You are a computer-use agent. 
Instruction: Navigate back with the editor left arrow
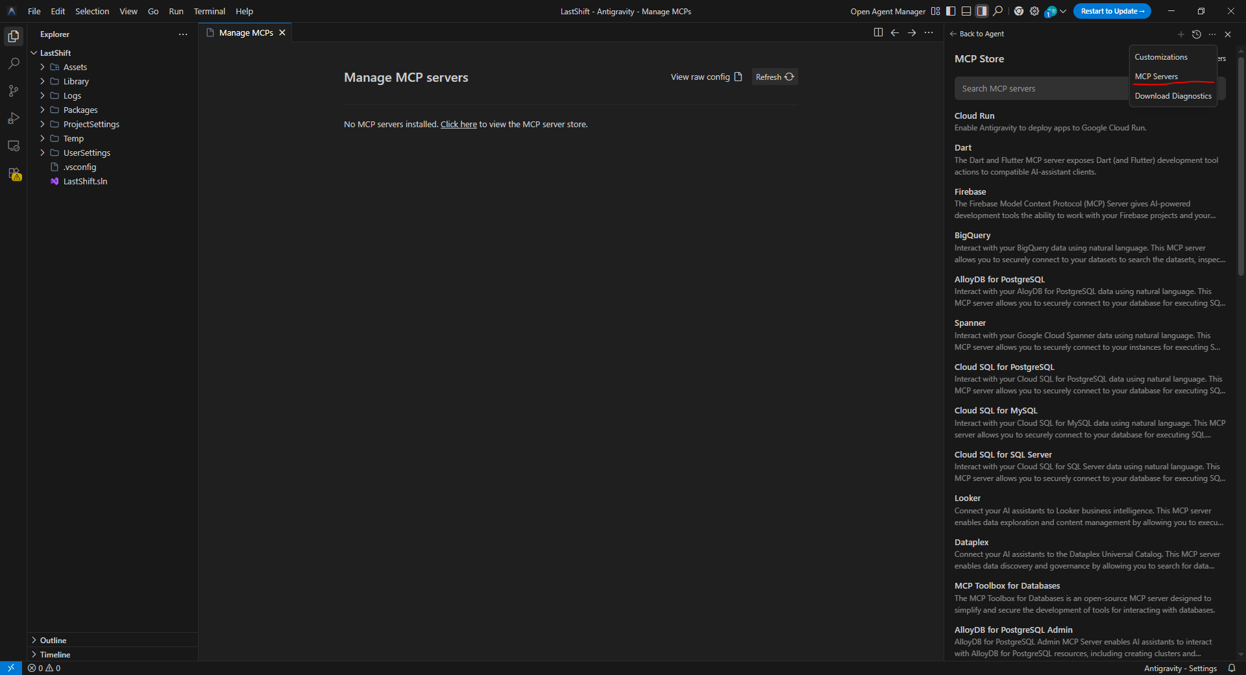tap(895, 32)
